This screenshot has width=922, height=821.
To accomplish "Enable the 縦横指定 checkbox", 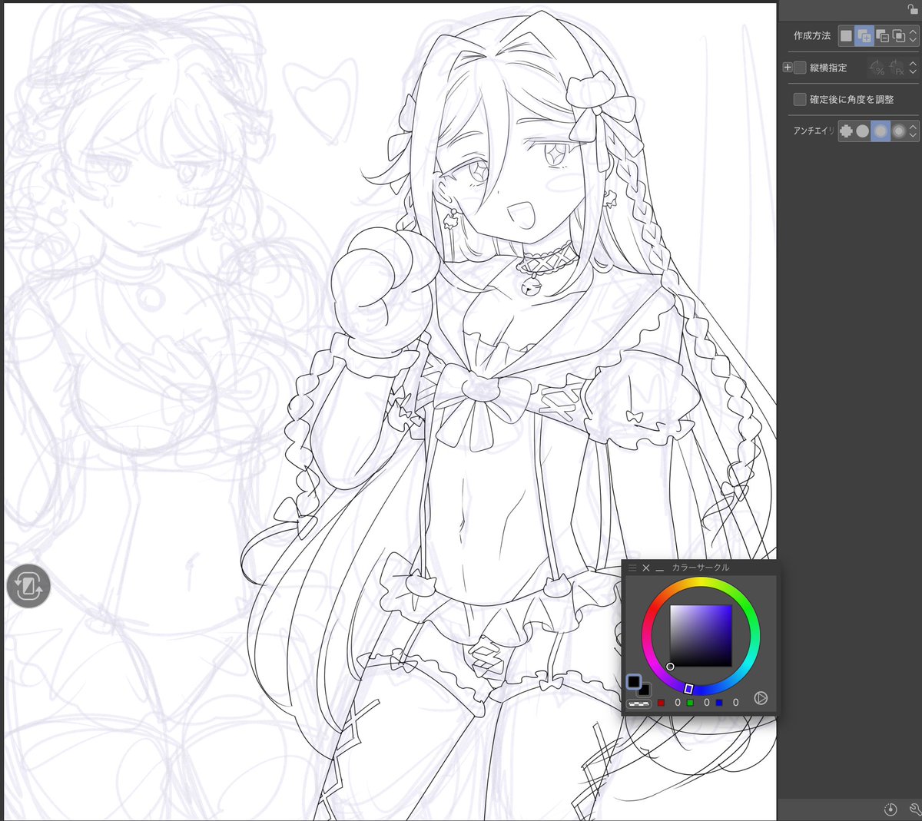I will [800, 68].
